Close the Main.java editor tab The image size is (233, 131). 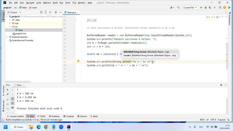pyautogui.click(x=78, y=12)
